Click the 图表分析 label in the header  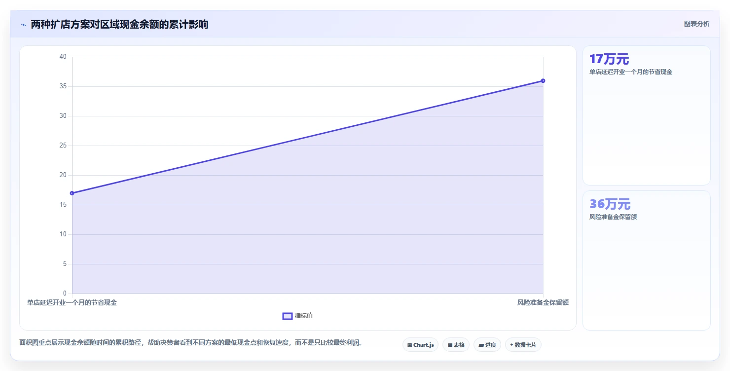coord(696,24)
